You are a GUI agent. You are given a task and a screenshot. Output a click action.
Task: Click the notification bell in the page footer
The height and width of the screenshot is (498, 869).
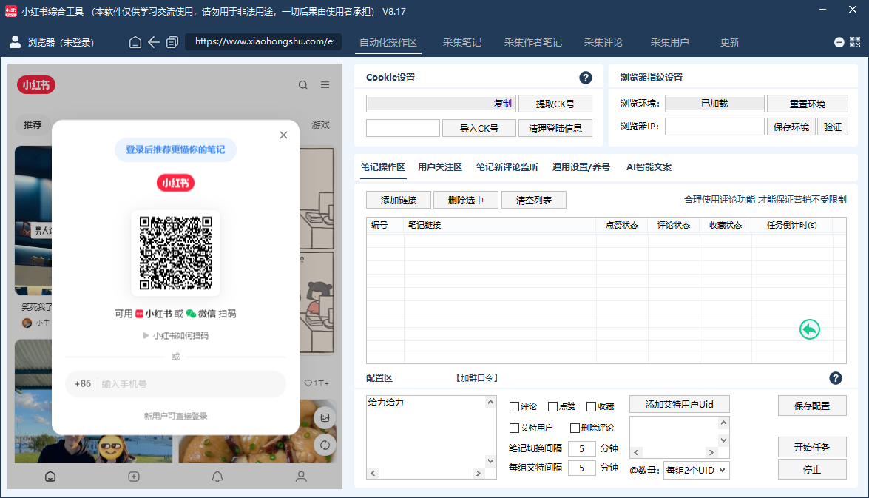[x=217, y=477]
